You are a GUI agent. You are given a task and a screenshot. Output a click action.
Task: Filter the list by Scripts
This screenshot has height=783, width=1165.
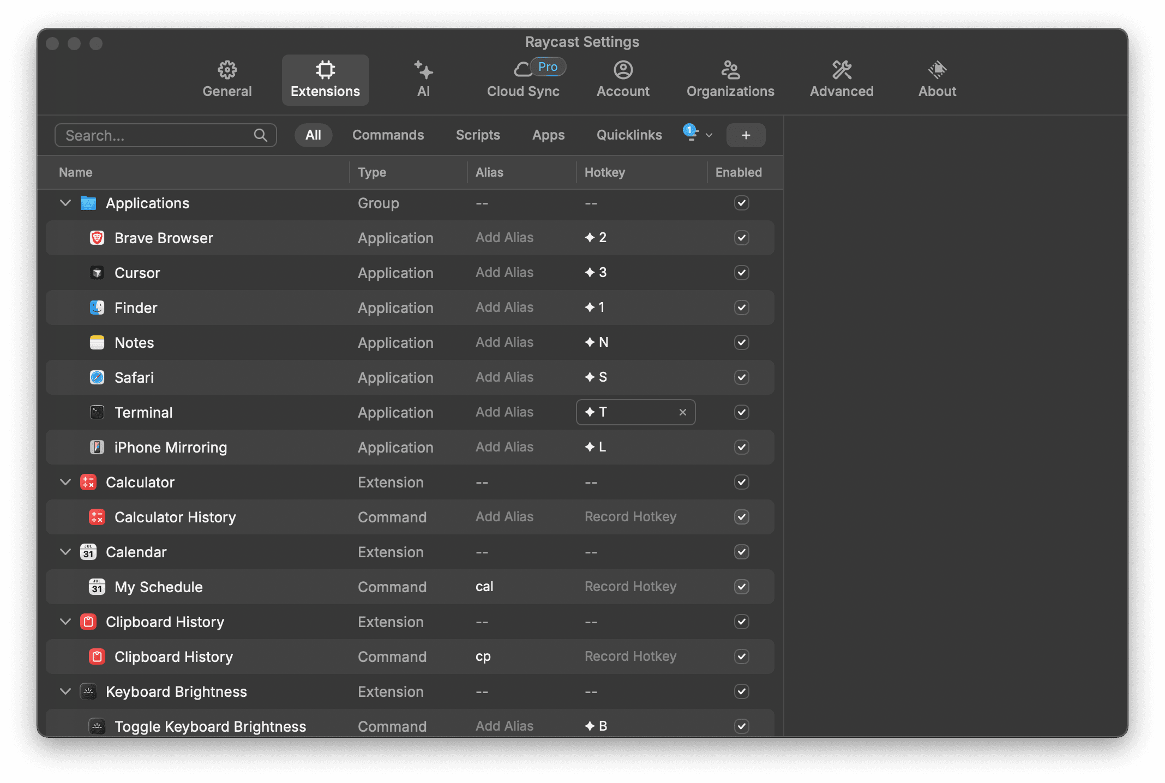(x=478, y=135)
